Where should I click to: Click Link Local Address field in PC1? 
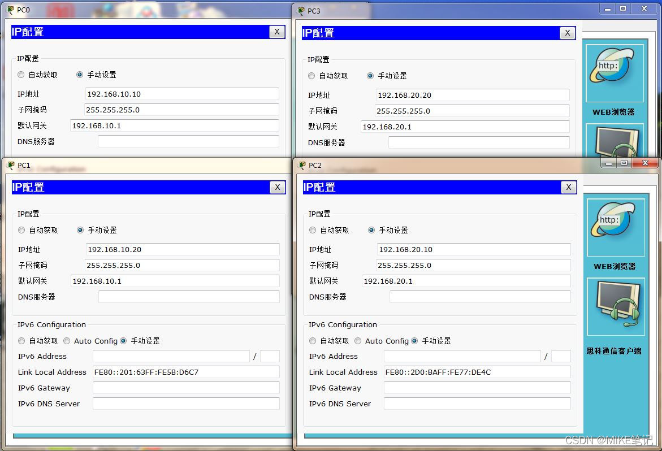(x=186, y=372)
